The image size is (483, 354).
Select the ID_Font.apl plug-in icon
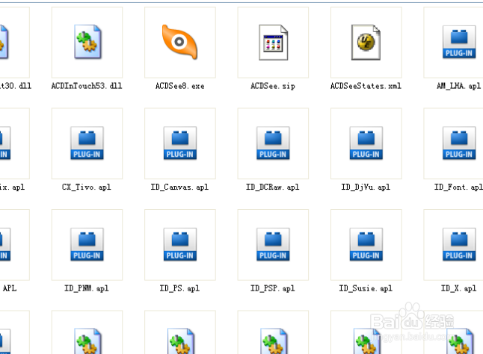(459, 143)
